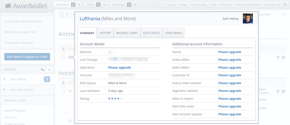The height and width of the screenshot is (125, 290).
Task: Open select-all dropdown chevron
Action: (67, 14)
